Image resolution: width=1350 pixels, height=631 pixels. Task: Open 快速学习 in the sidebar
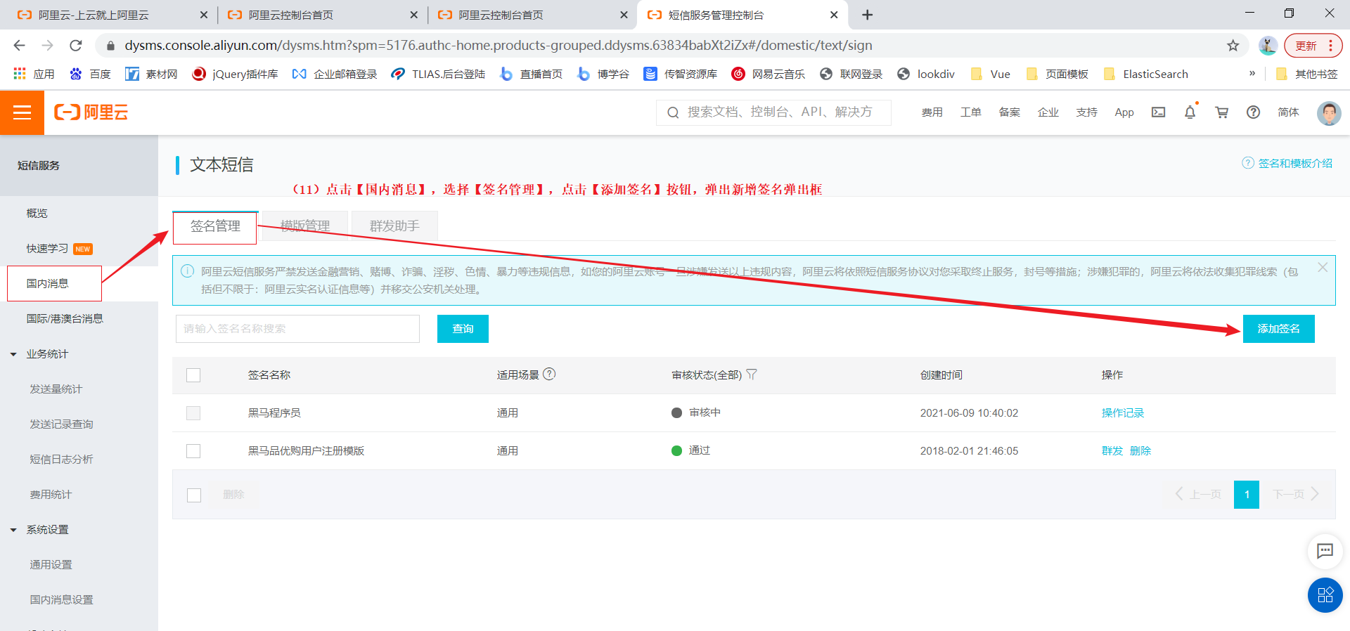pos(47,249)
